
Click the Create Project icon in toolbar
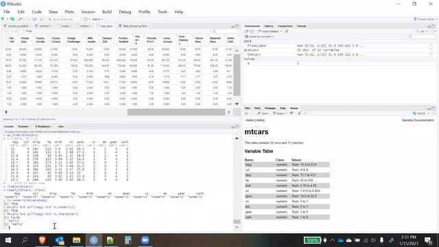pos(12,19)
